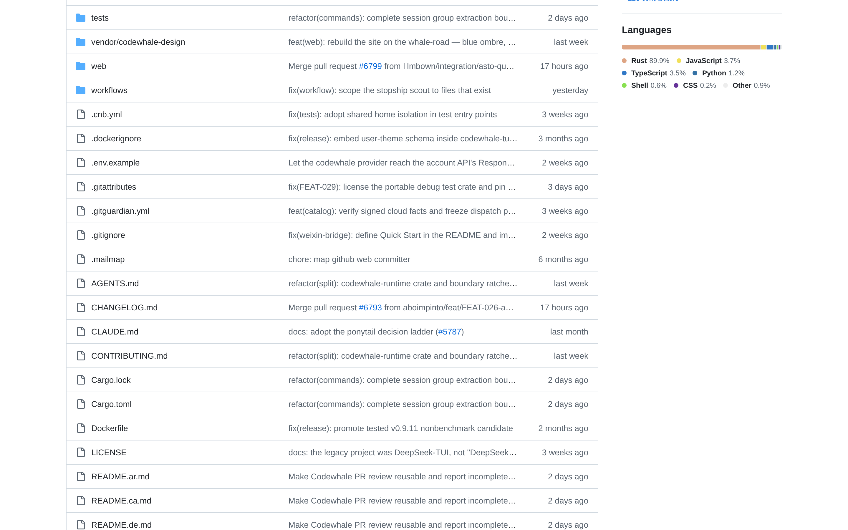848x530 pixels.
Task: Open the workflows commit message about stopship scout
Action: (389, 90)
